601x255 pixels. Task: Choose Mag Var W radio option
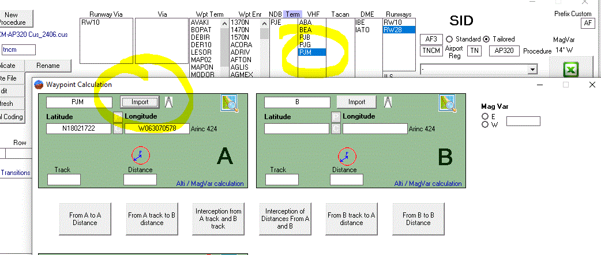(485, 124)
